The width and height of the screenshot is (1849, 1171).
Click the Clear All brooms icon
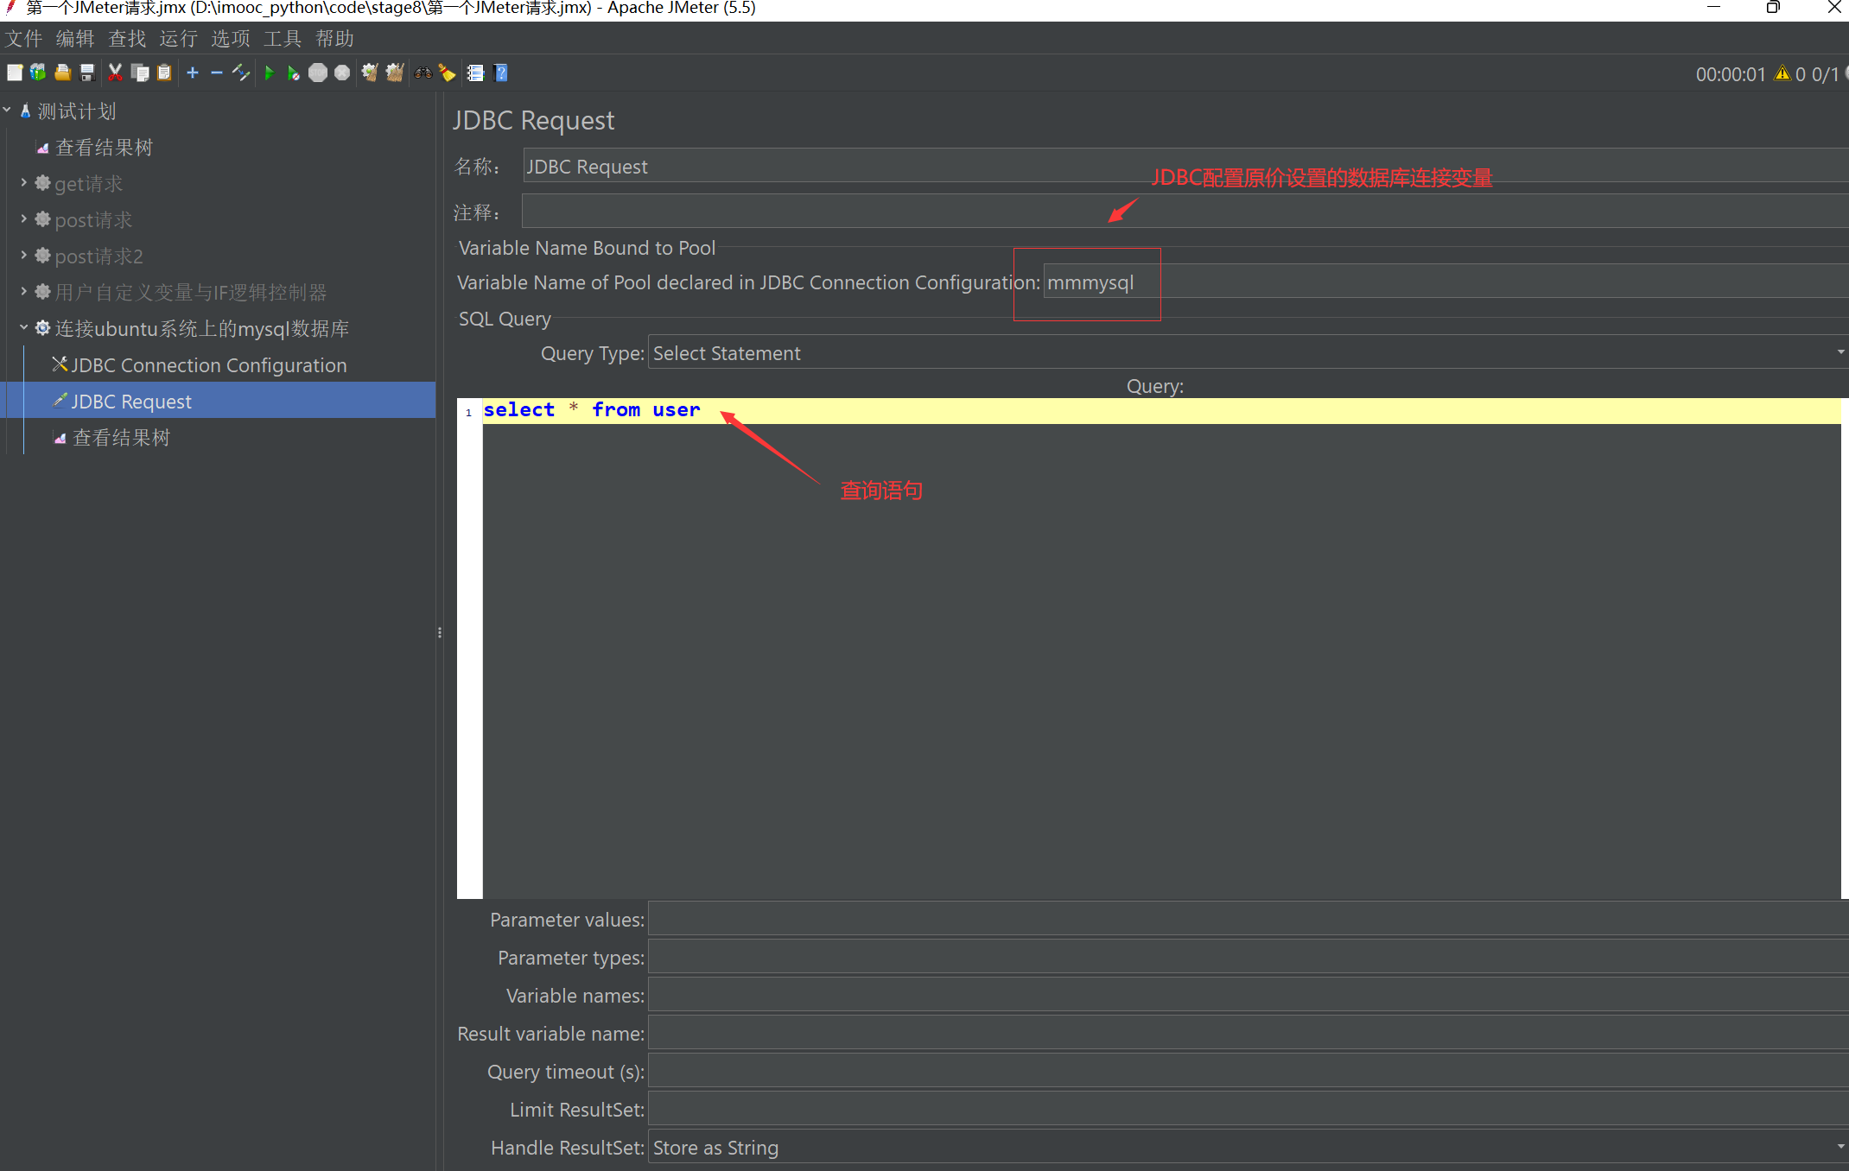tap(395, 73)
